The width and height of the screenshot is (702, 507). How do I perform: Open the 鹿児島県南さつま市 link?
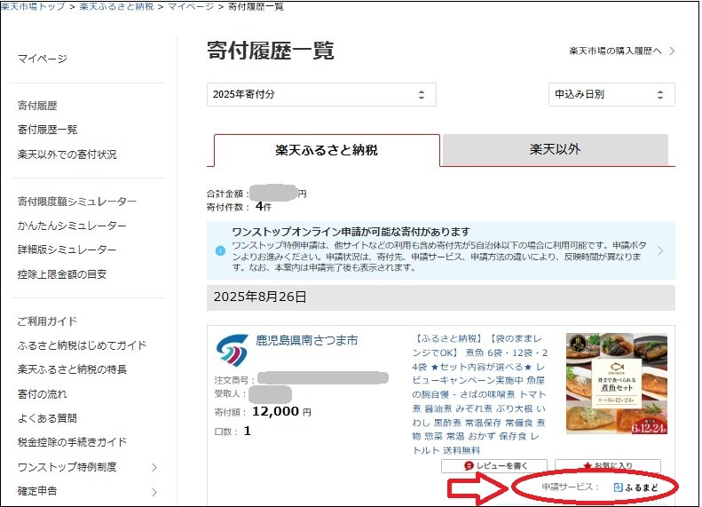pyautogui.click(x=306, y=340)
